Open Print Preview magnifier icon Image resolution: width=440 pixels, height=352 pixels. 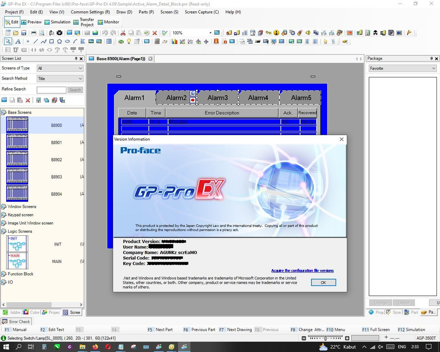point(42,33)
